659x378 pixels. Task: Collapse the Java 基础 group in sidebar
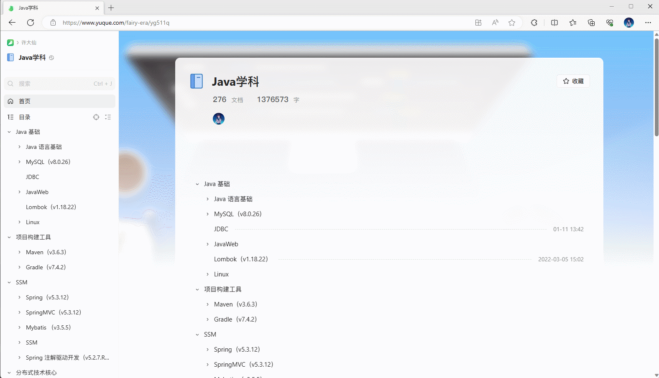(x=9, y=132)
